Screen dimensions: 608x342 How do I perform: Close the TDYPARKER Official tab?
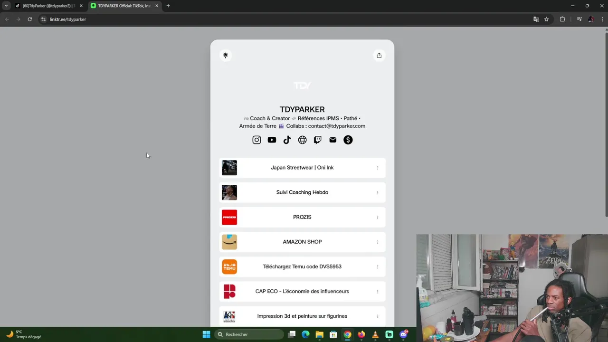pyautogui.click(x=156, y=6)
